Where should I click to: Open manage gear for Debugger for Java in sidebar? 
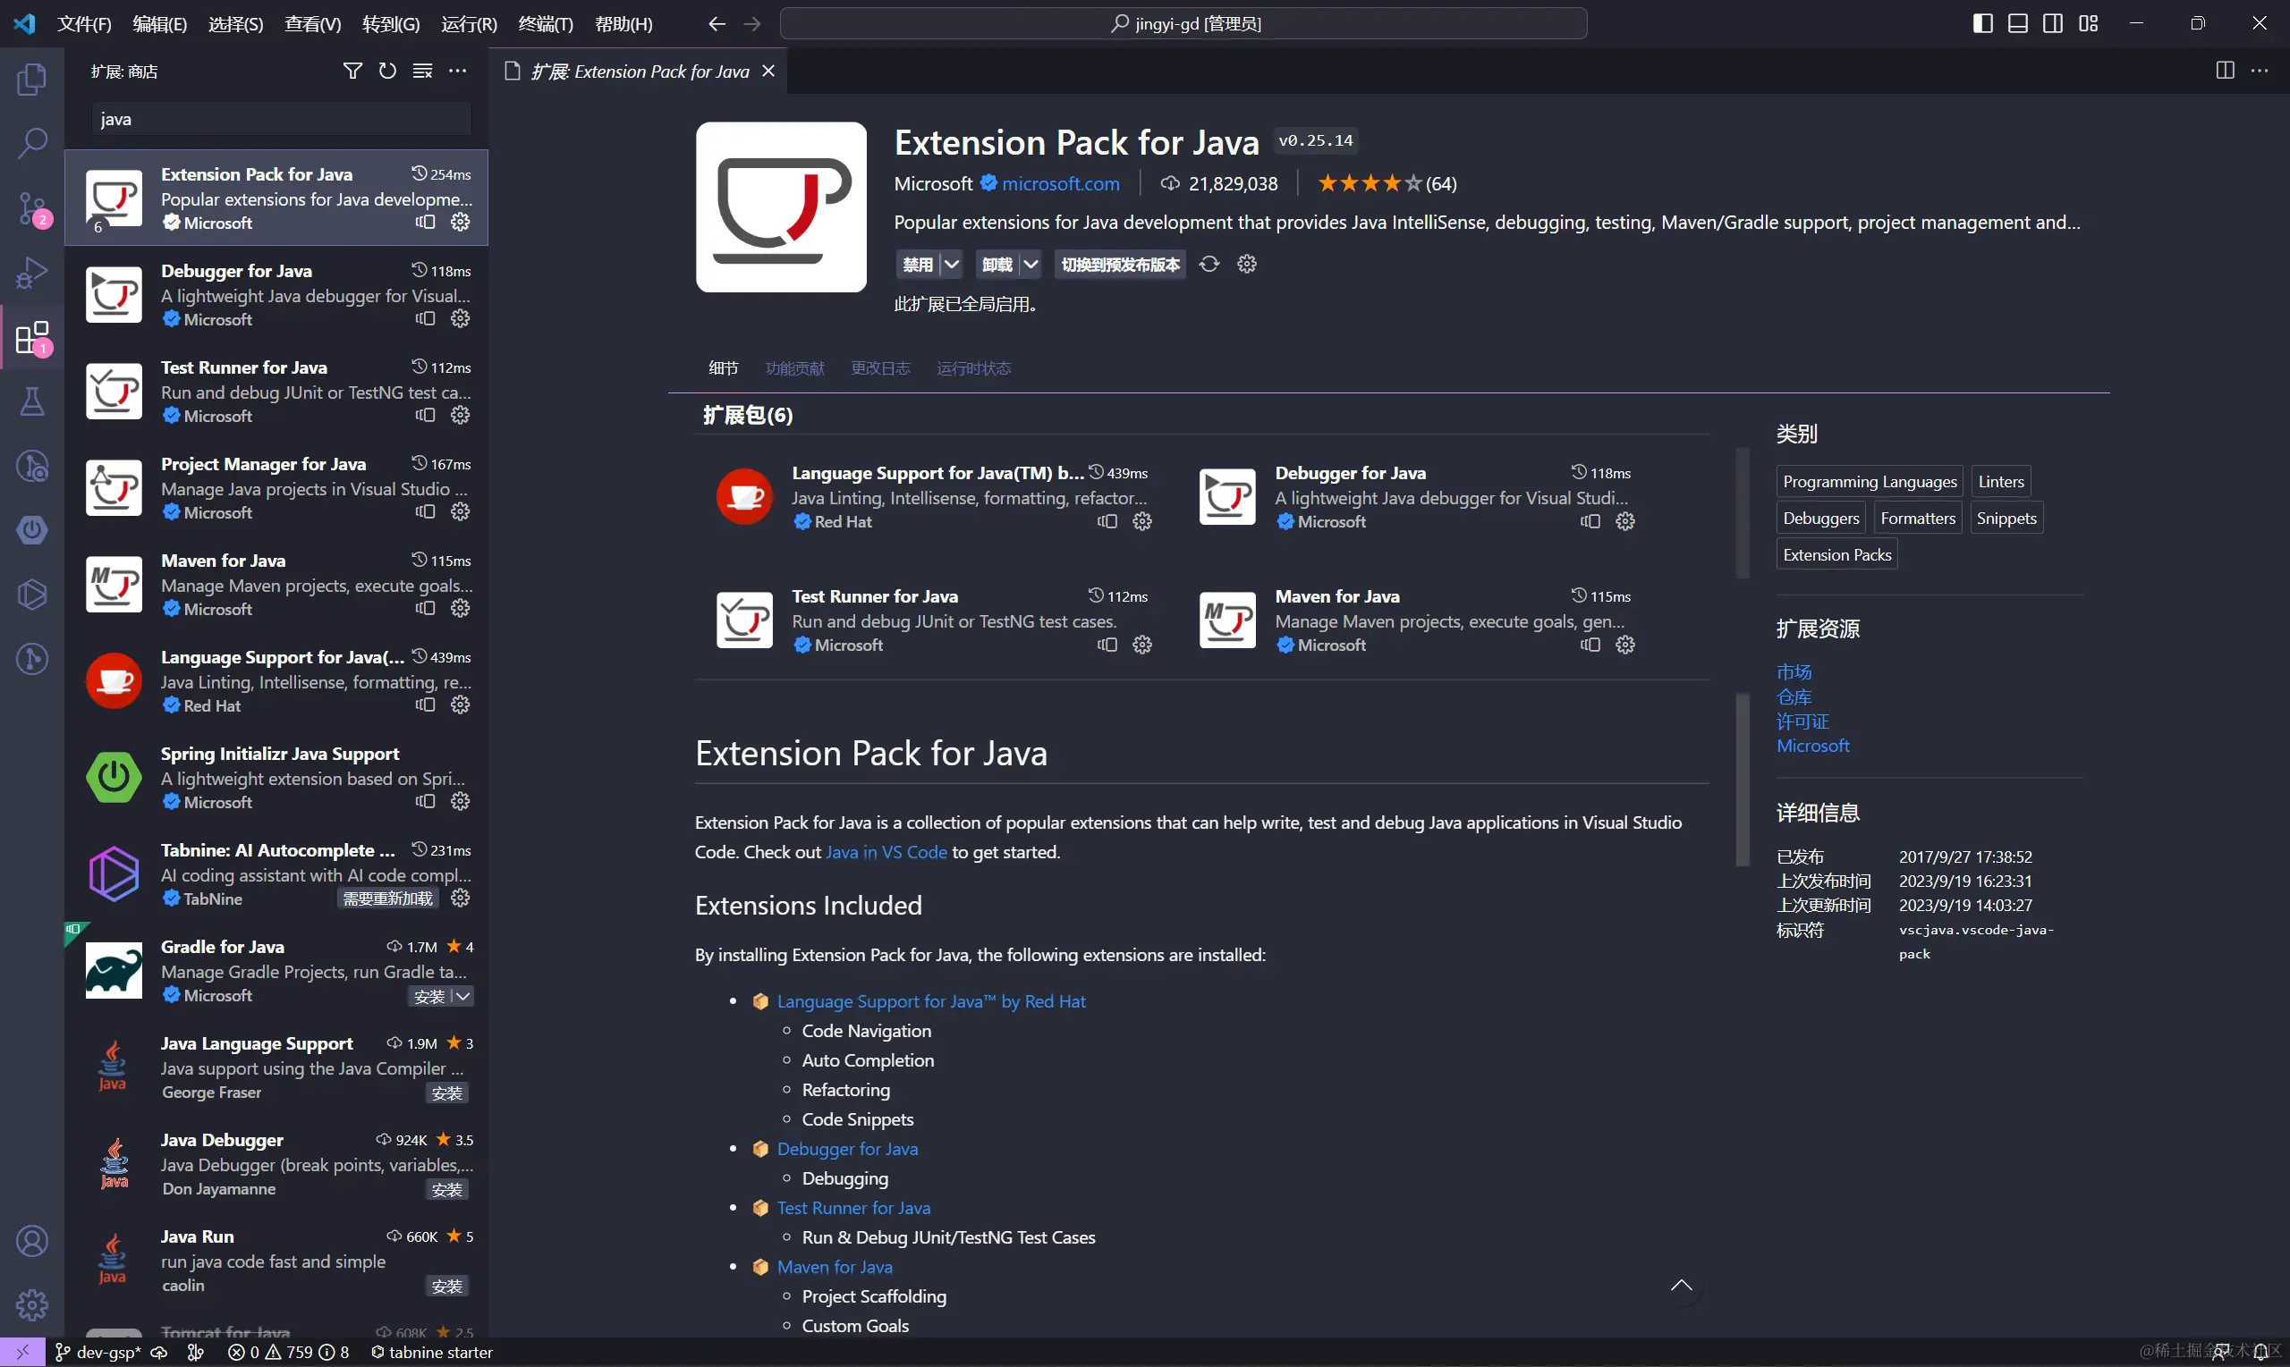(460, 318)
